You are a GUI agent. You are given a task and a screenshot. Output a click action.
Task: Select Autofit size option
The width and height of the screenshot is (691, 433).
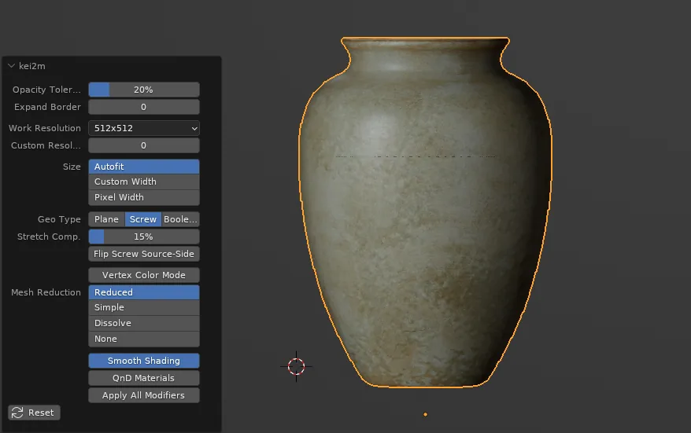click(143, 167)
